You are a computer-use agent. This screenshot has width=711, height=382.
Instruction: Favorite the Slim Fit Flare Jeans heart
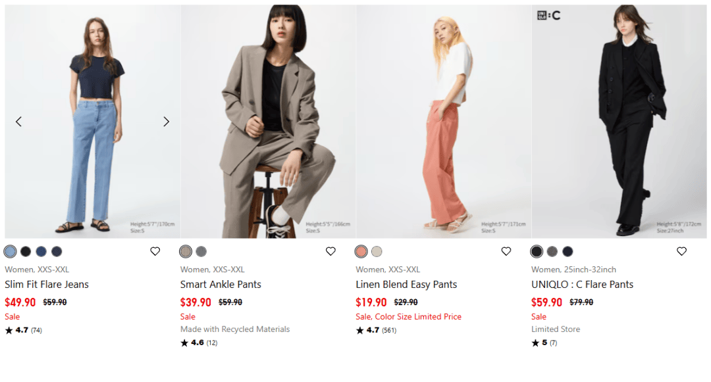pos(155,251)
